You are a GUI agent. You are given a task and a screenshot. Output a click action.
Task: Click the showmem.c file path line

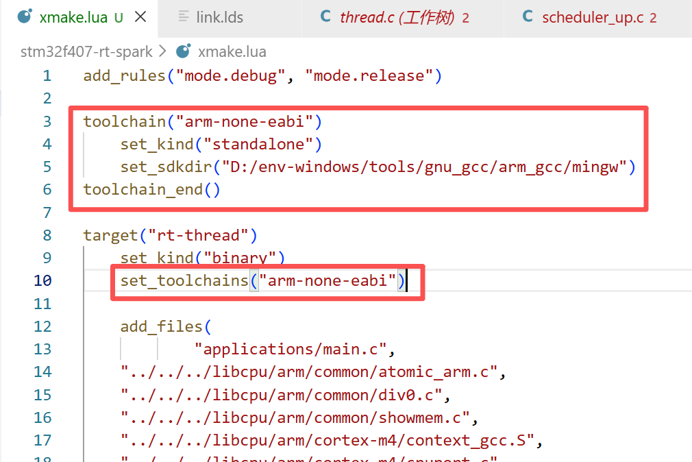(299, 418)
